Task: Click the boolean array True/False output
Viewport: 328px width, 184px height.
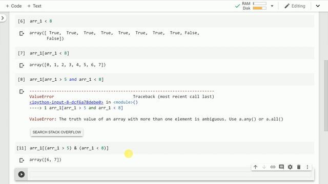Action: pyautogui.click(x=114, y=36)
